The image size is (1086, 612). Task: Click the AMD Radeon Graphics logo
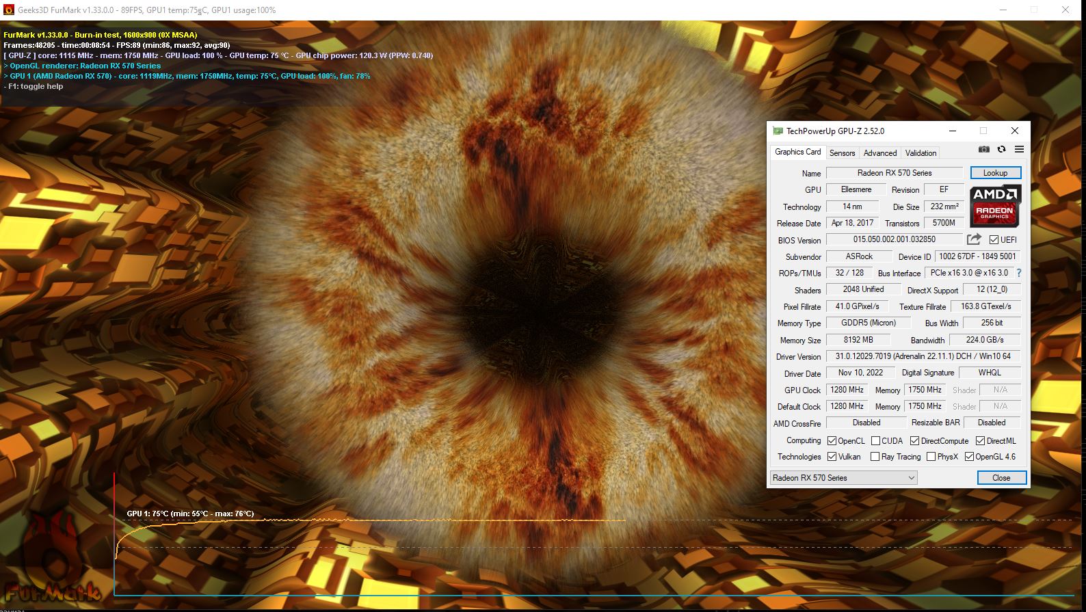[x=995, y=206]
